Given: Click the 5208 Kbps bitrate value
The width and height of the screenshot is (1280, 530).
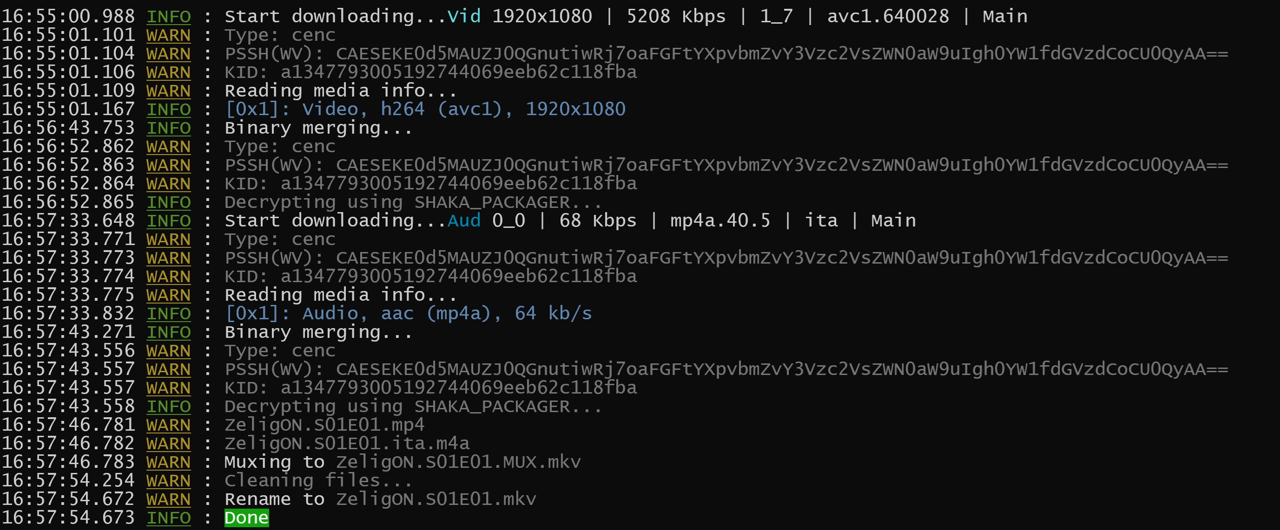Looking at the screenshot, I should point(676,16).
